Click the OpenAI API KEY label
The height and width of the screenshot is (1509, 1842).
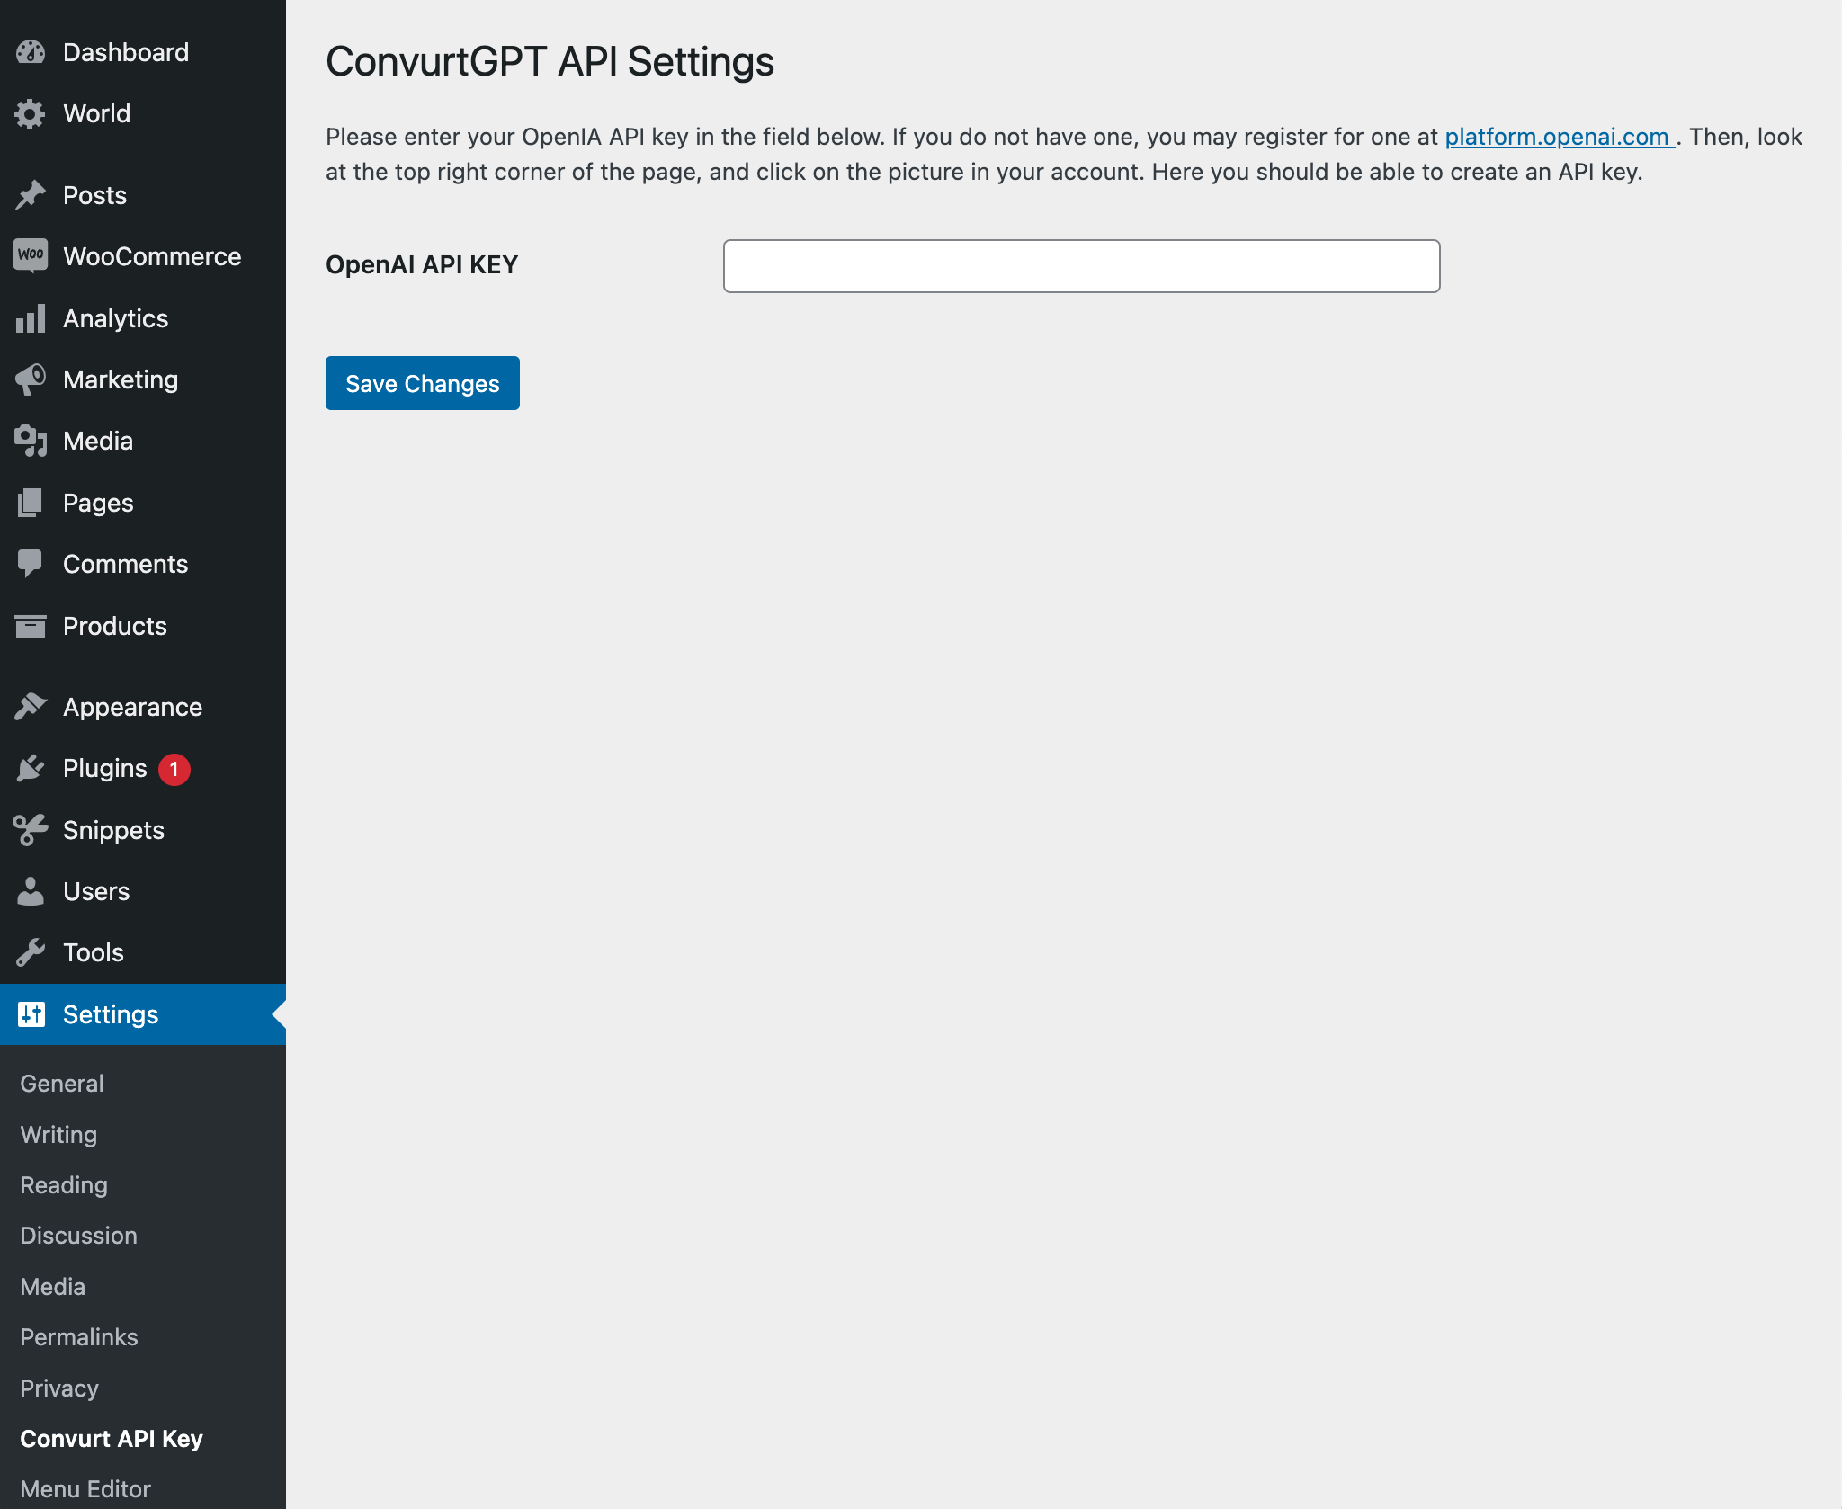click(x=422, y=265)
